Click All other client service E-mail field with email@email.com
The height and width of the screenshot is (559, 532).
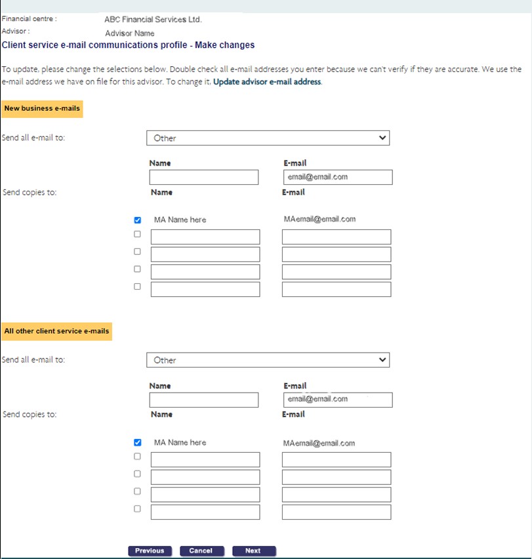coord(337,400)
